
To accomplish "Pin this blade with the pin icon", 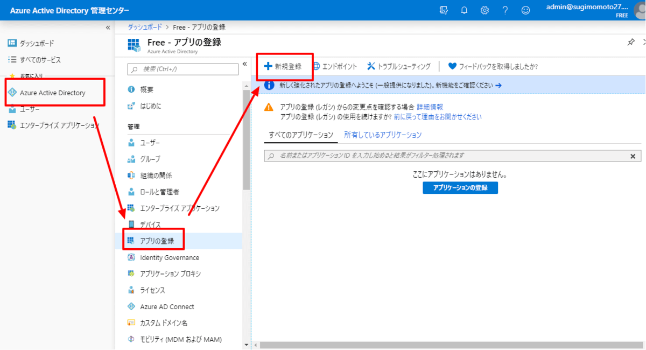I will tap(631, 43).
